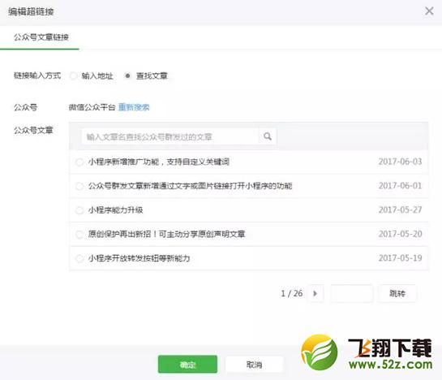Click the 跳转 button

click(397, 294)
